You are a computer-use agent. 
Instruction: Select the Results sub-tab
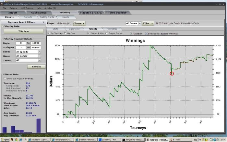coord(9,17)
